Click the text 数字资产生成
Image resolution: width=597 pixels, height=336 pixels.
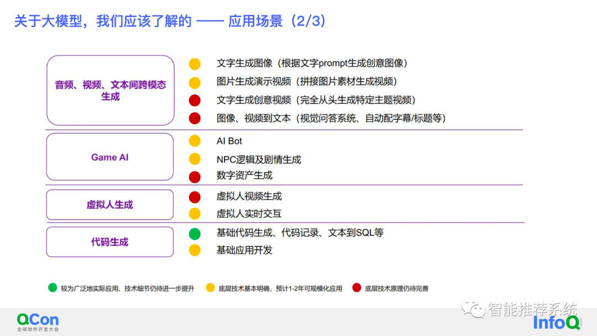244,175
